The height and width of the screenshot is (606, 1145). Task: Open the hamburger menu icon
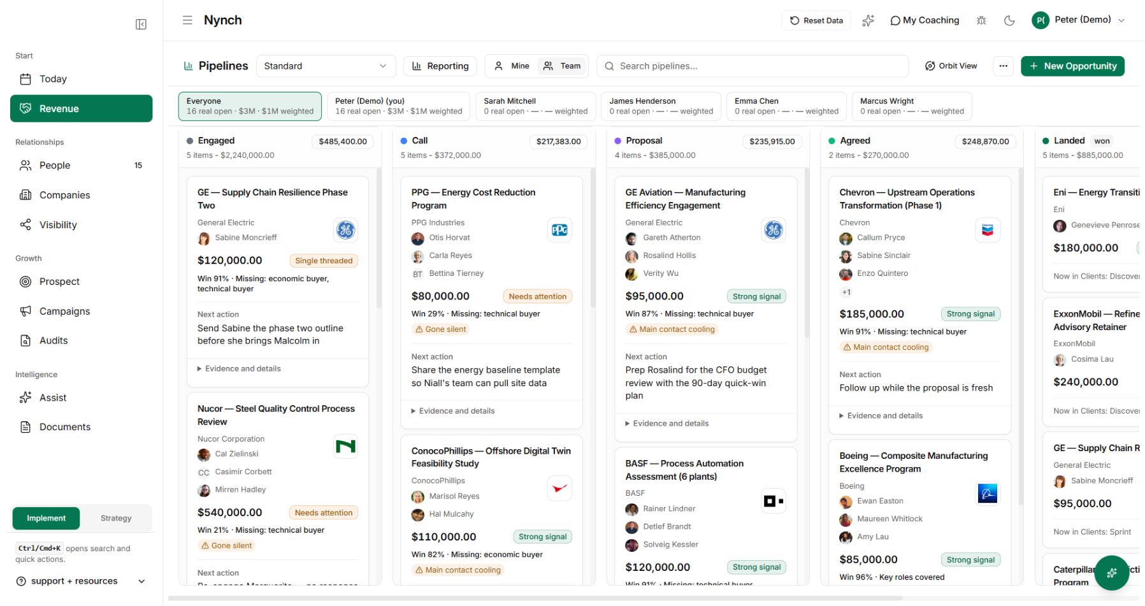tap(187, 20)
